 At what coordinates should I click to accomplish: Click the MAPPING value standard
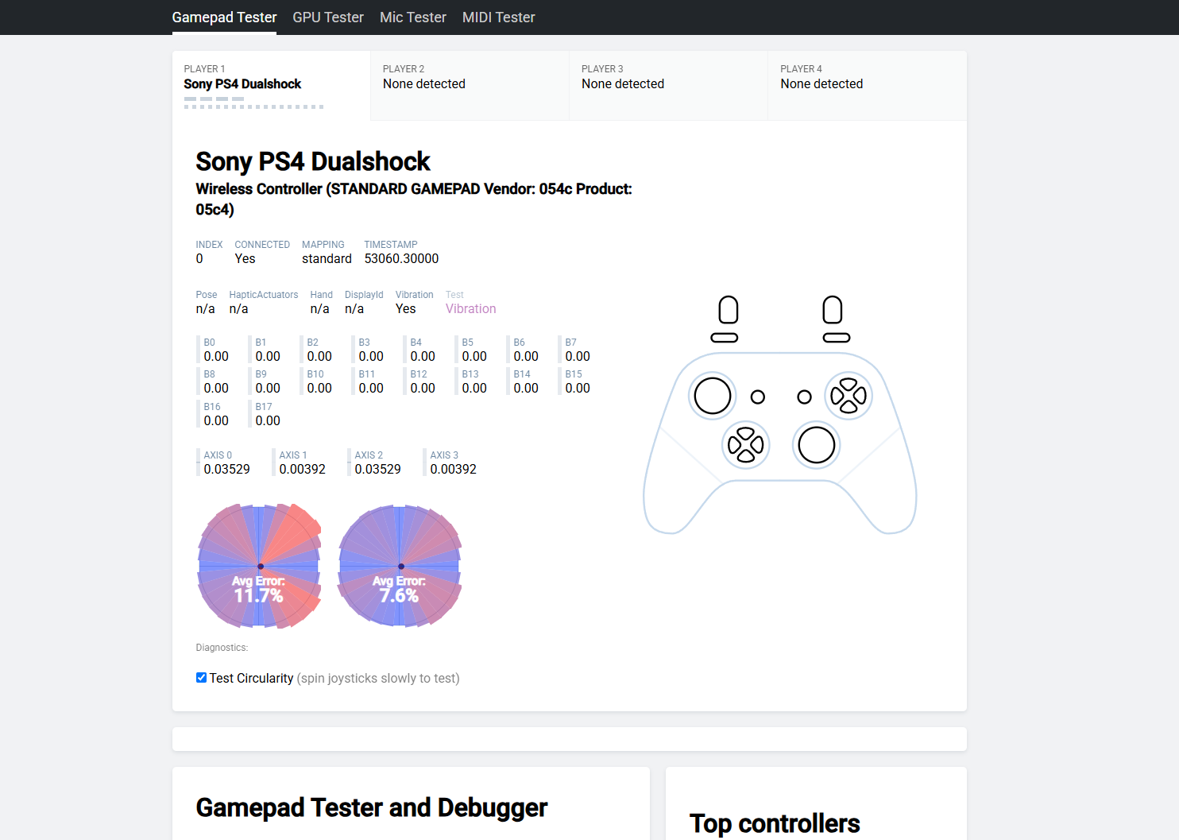(x=327, y=259)
